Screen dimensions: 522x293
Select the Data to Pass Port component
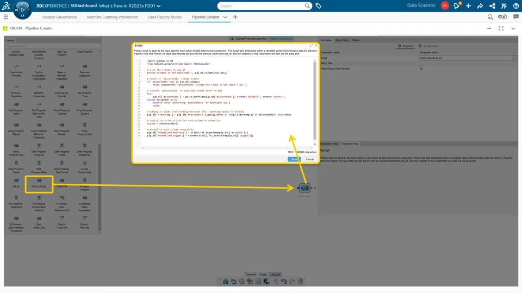click(62, 222)
